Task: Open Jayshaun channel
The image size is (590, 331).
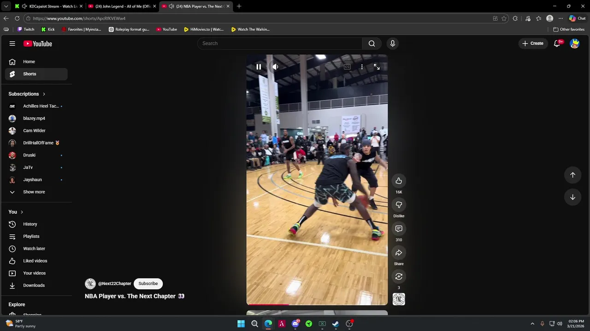Action: (36, 180)
